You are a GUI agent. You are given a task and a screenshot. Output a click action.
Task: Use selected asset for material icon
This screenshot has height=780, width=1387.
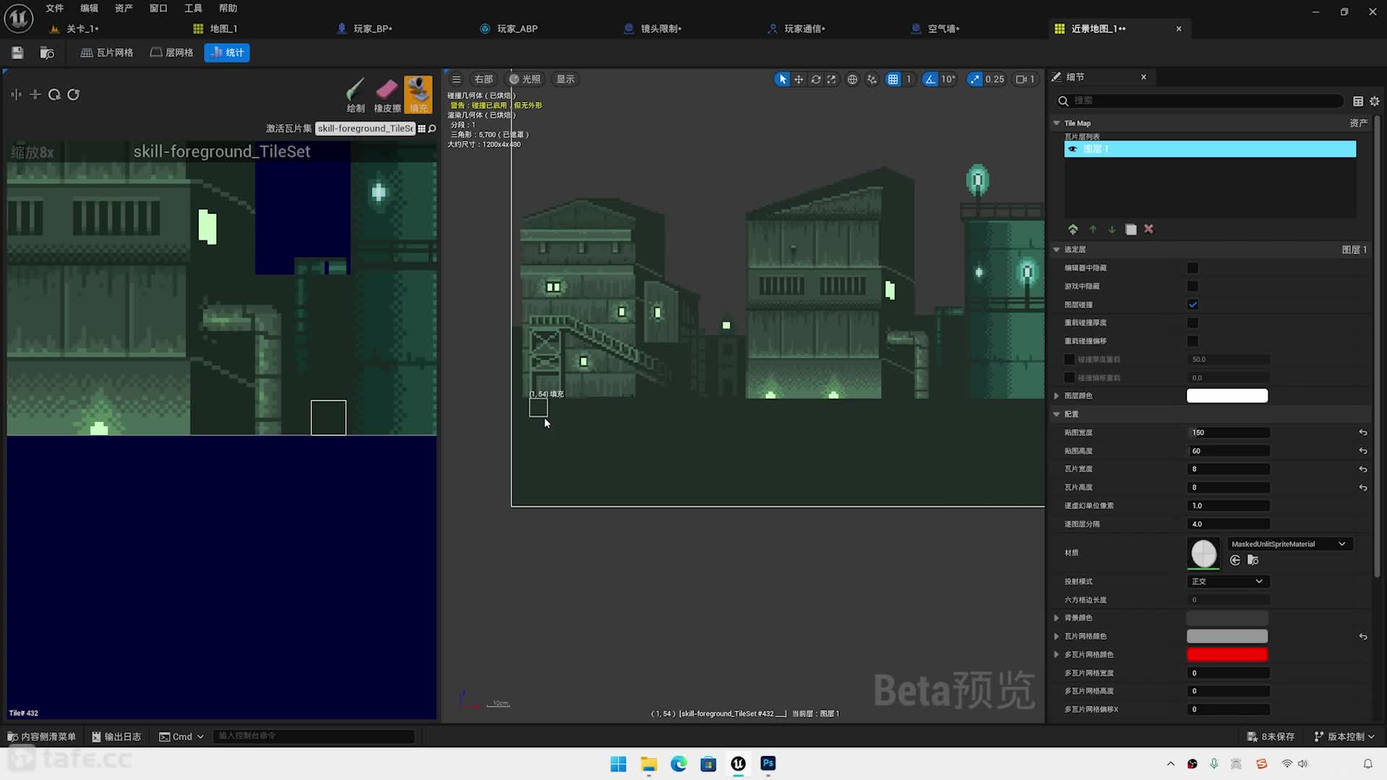tap(1235, 560)
